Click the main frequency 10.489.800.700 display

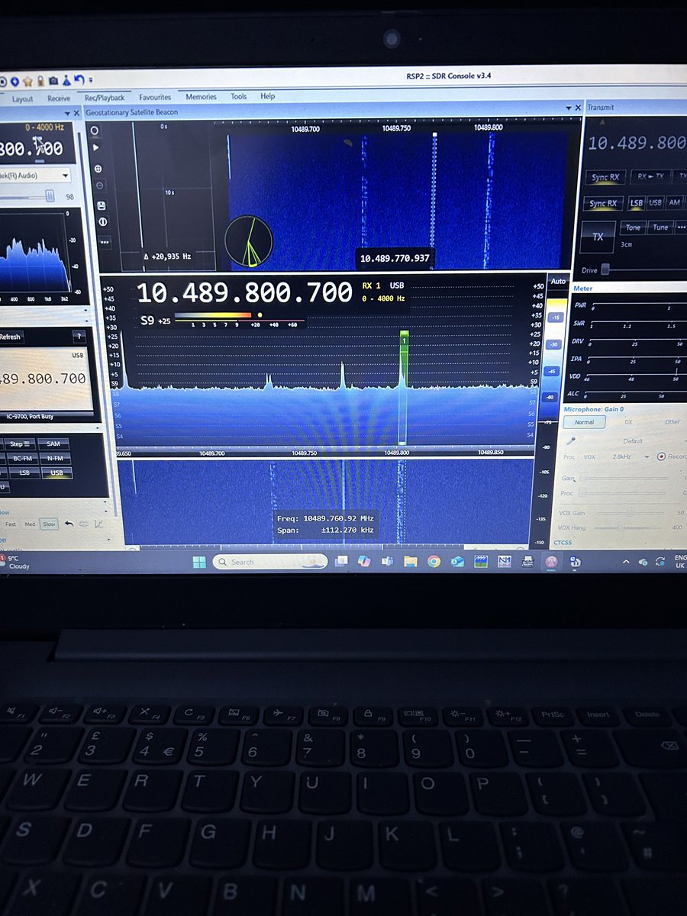(x=244, y=293)
